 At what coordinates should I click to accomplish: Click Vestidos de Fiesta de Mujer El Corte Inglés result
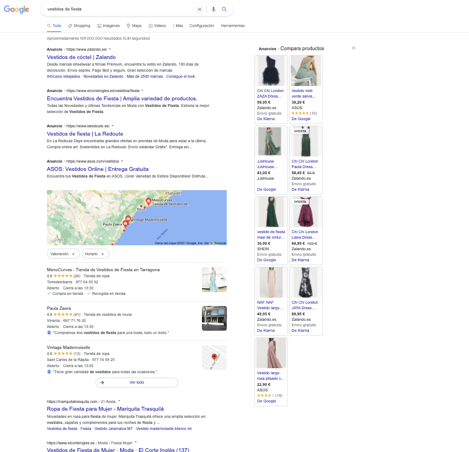click(x=118, y=450)
